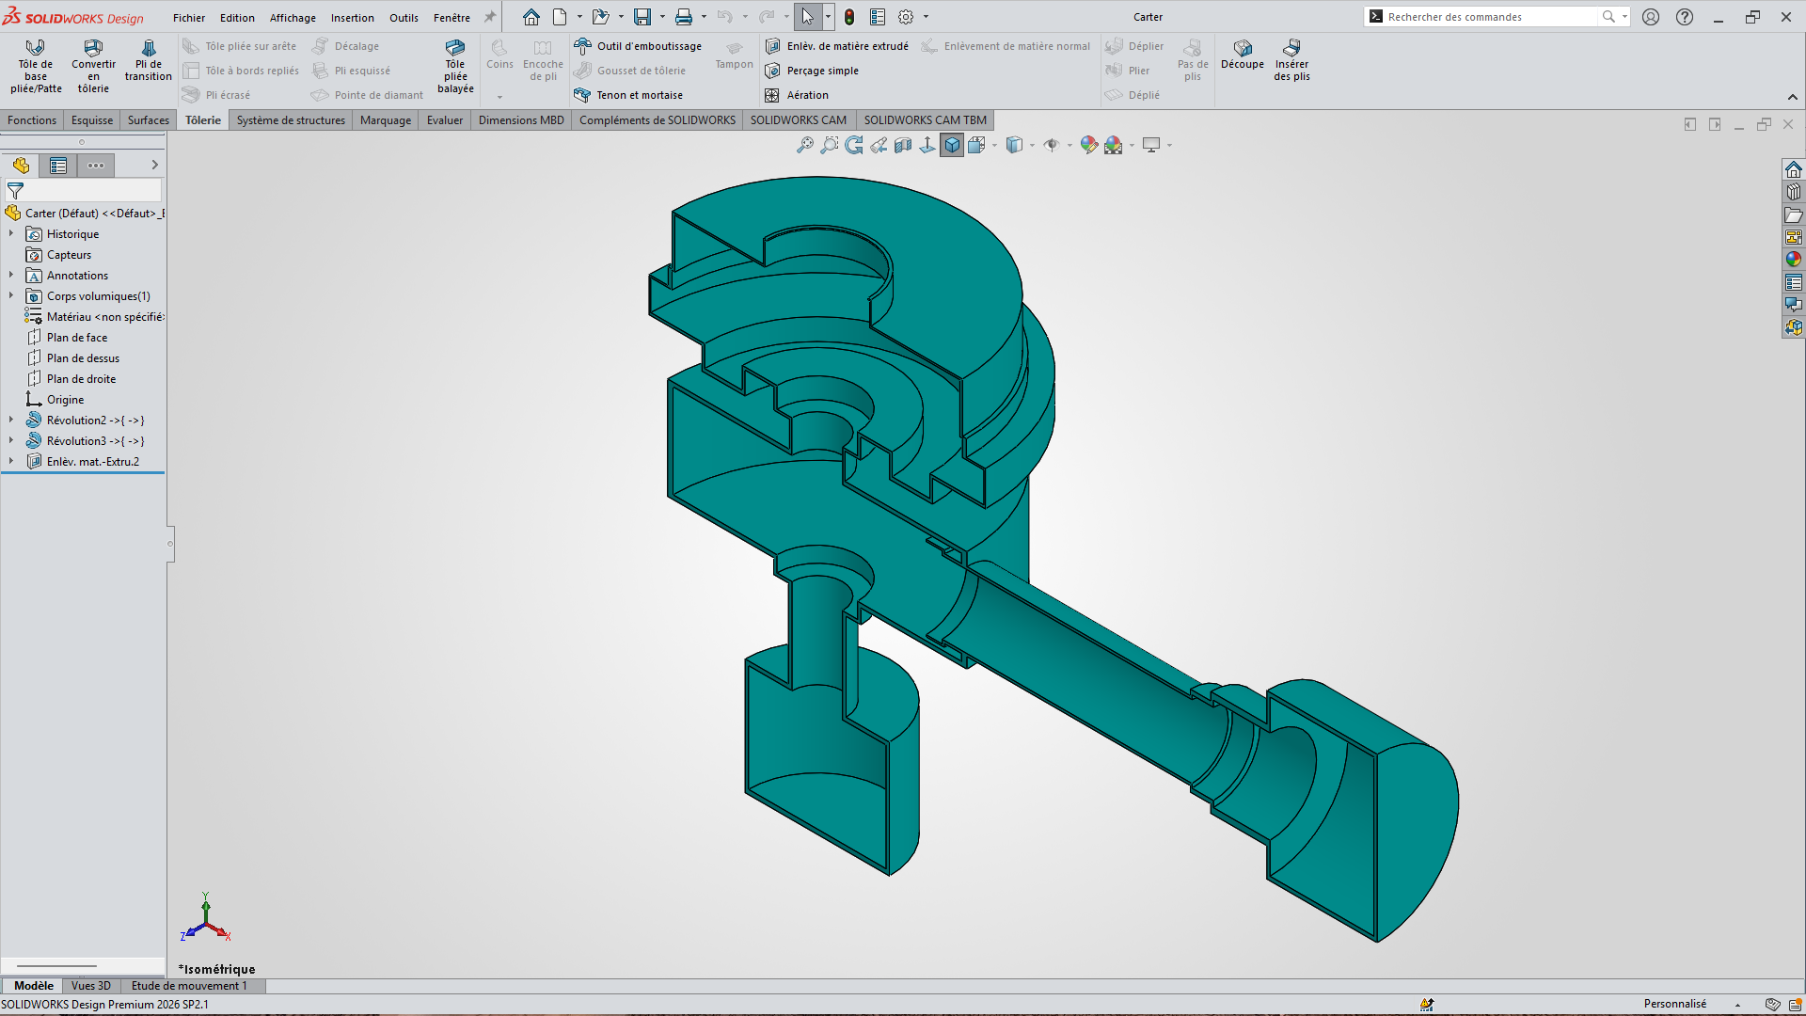Open the Insertion menu
This screenshot has height=1016, width=1806.
tap(352, 17)
